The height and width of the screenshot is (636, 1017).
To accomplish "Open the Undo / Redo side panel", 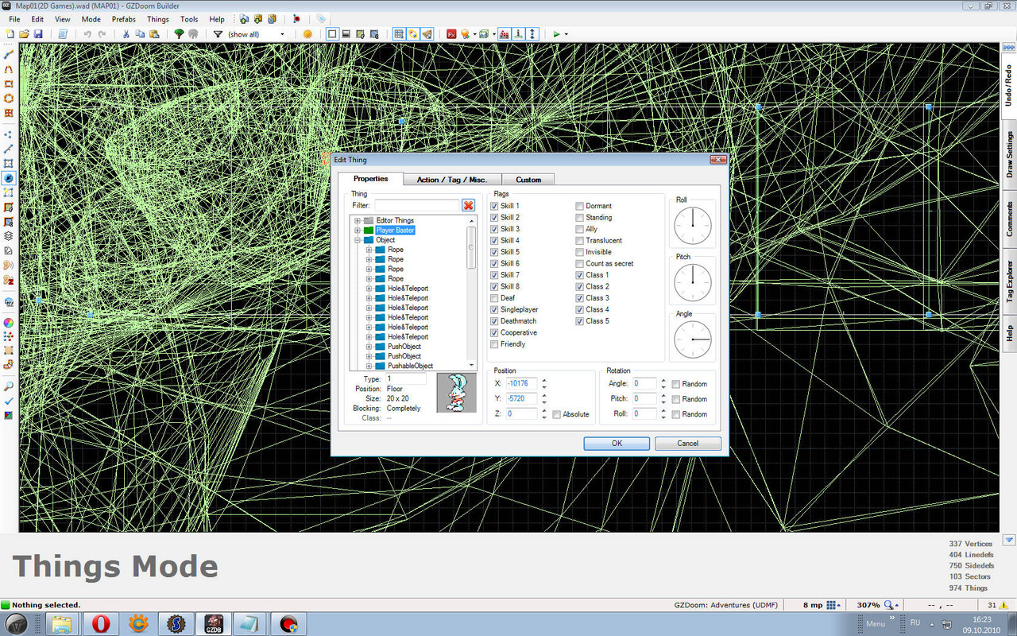I will click(1009, 87).
